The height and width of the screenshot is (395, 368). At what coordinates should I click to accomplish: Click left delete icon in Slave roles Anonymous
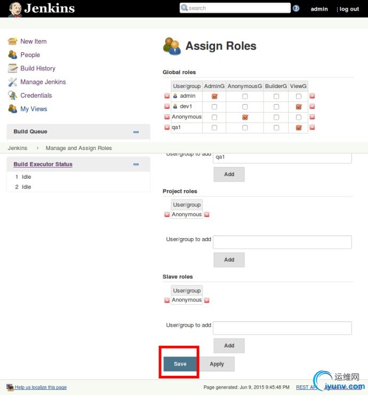pyautogui.click(x=167, y=300)
